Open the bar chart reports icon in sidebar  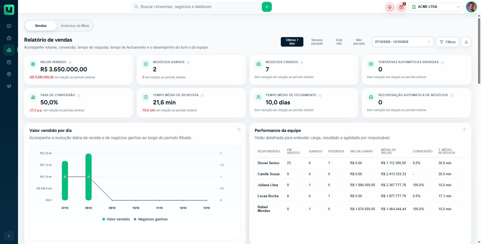(x=9, y=50)
